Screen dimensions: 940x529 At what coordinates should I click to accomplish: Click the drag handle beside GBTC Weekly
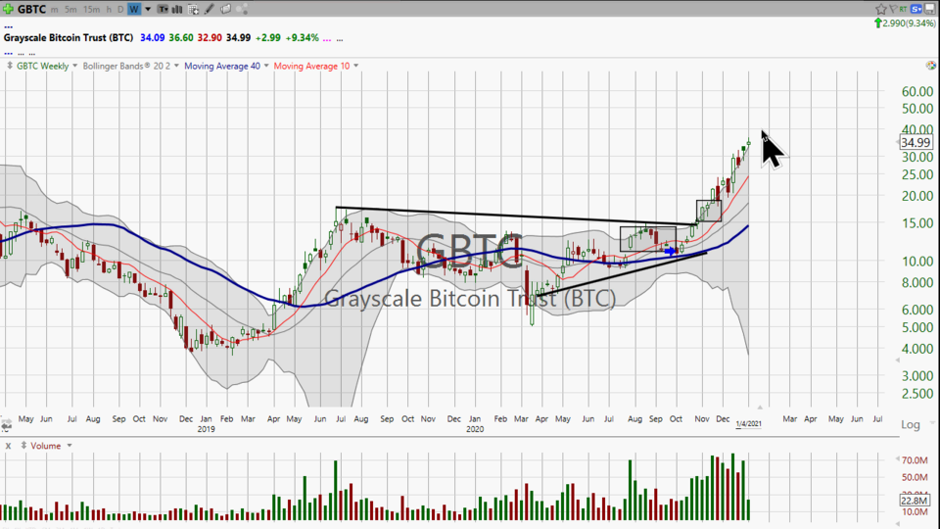[10, 66]
